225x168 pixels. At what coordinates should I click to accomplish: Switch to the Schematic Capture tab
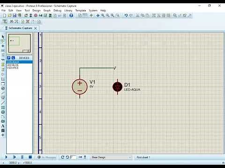point(20,28)
